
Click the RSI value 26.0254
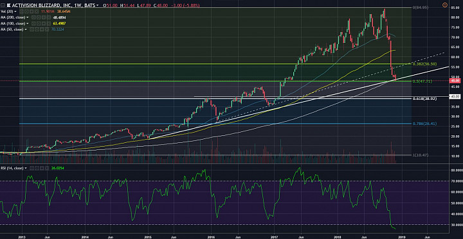coord(57,168)
